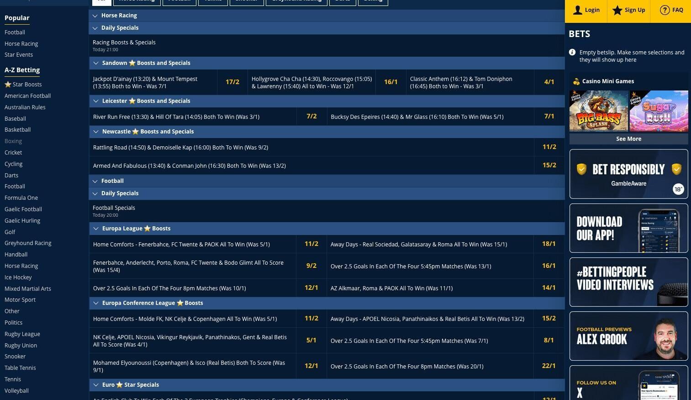Select 17/2 odds for Jackpot D'ainay double
The image size is (691, 400).
click(232, 82)
